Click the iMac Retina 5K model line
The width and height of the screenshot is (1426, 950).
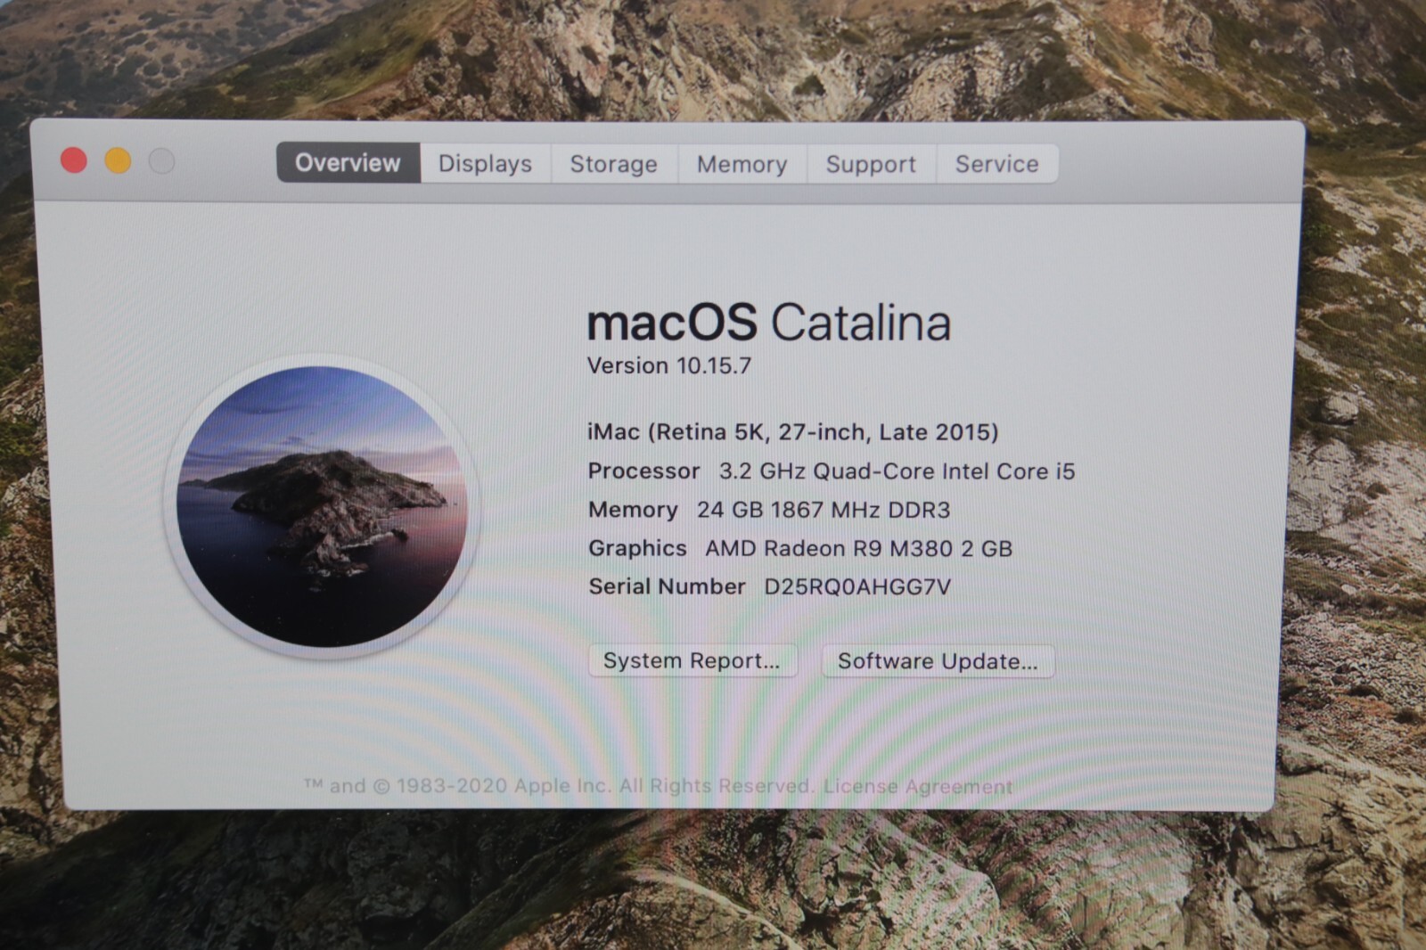click(x=793, y=432)
